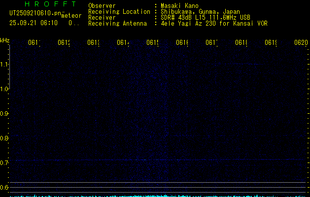Select Shibukawa, Gunma, Japan text
The image size is (310, 197).
point(200,12)
